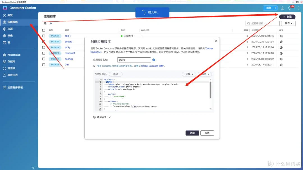Open the more options kebab menu
This screenshot has height=170, width=303.
[299, 8]
